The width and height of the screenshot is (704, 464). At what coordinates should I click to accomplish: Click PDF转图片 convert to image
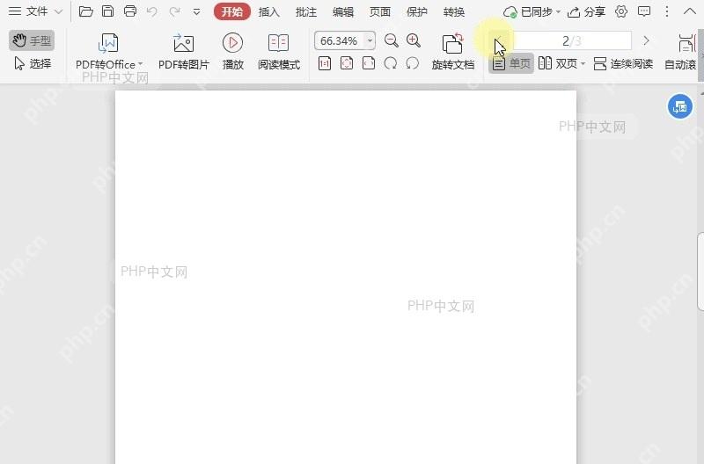click(184, 52)
